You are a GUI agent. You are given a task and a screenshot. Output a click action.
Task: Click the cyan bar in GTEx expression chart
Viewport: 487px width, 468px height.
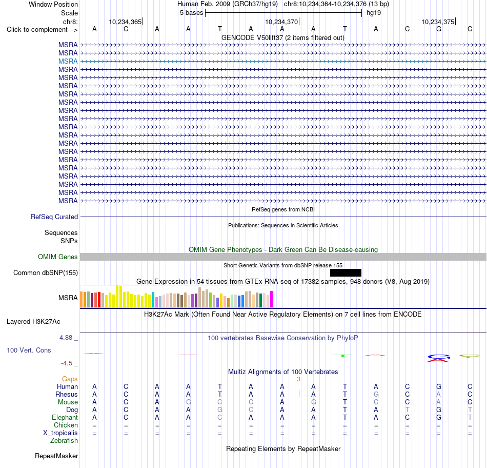[x=153, y=300]
